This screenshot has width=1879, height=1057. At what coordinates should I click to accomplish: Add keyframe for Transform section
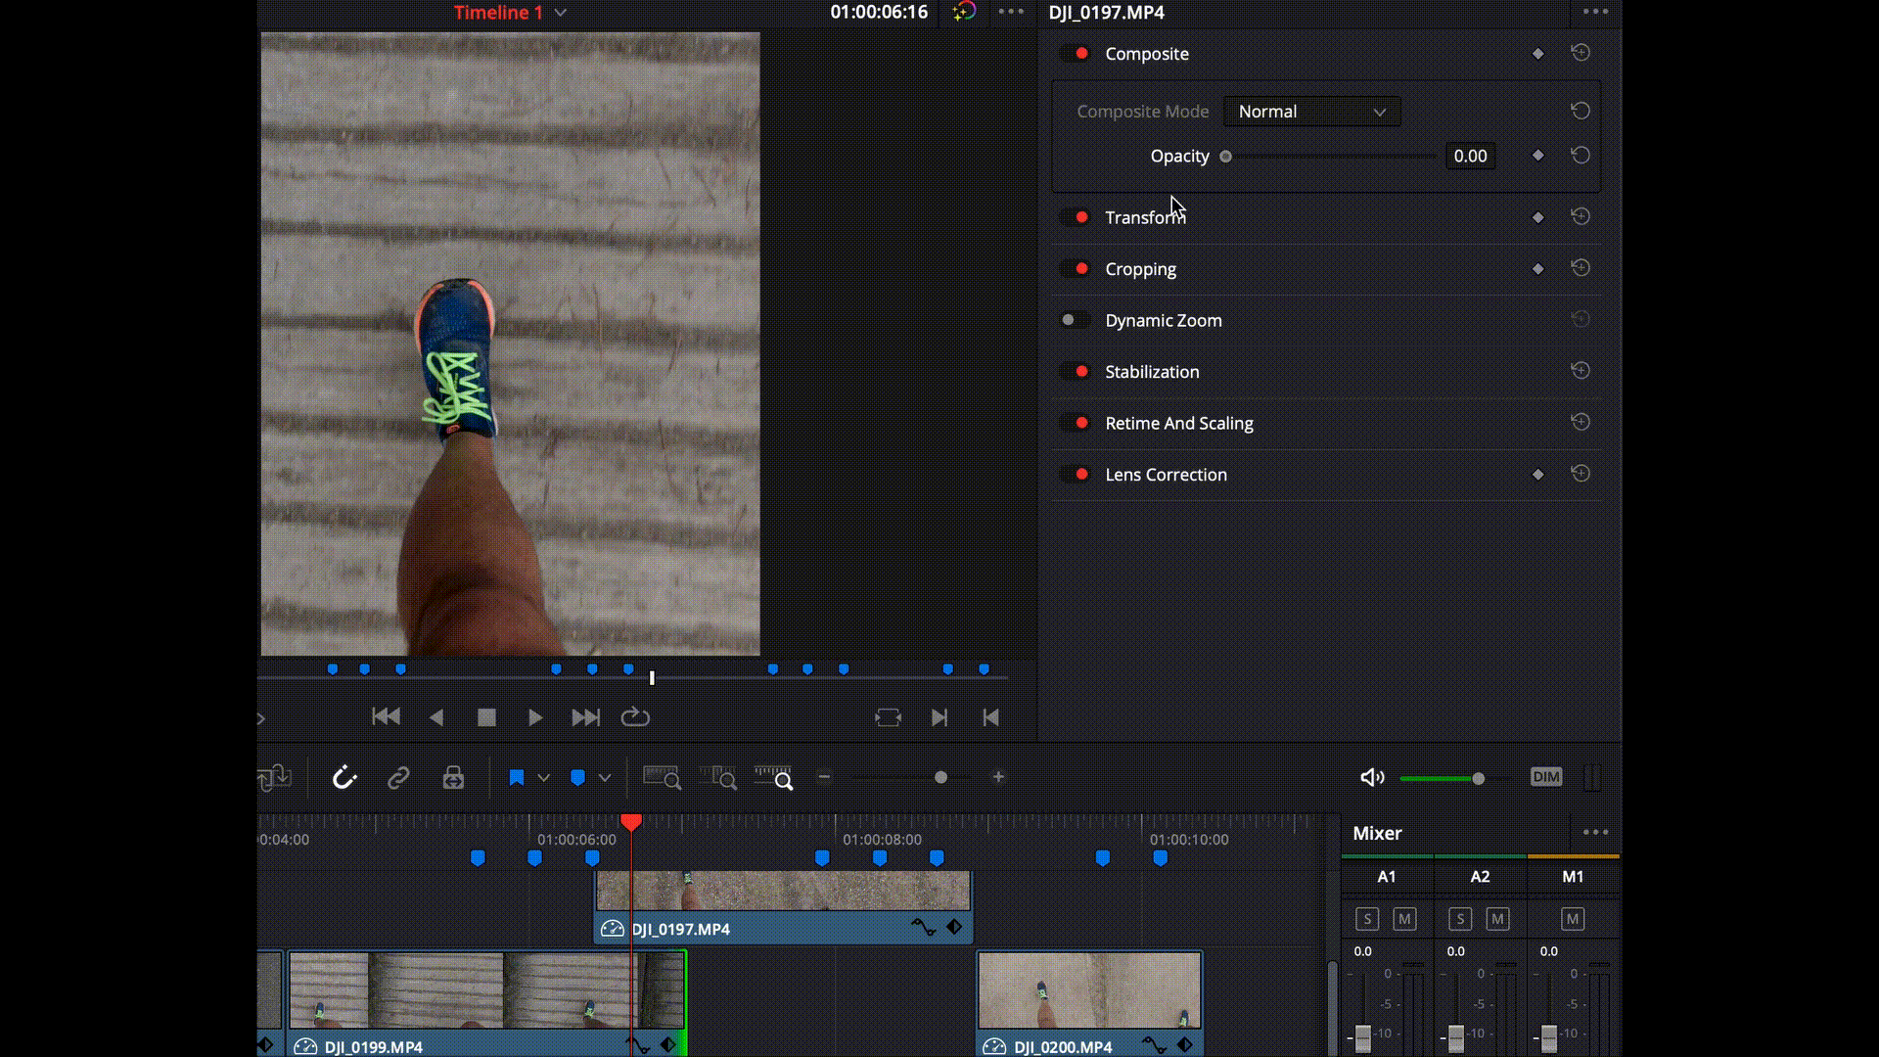[x=1537, y=217]
